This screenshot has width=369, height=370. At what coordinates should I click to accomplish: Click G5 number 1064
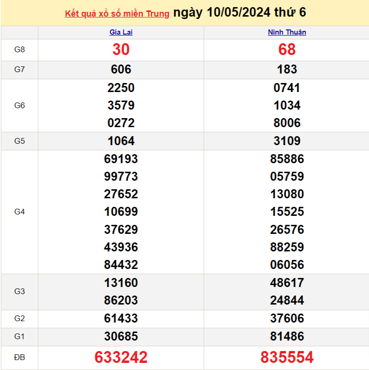(x=121, y=141)
